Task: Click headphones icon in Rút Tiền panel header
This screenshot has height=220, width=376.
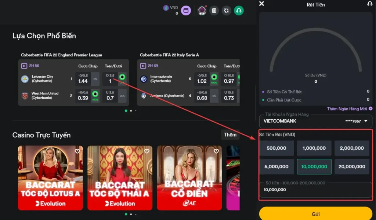Action: pos(370,4)
